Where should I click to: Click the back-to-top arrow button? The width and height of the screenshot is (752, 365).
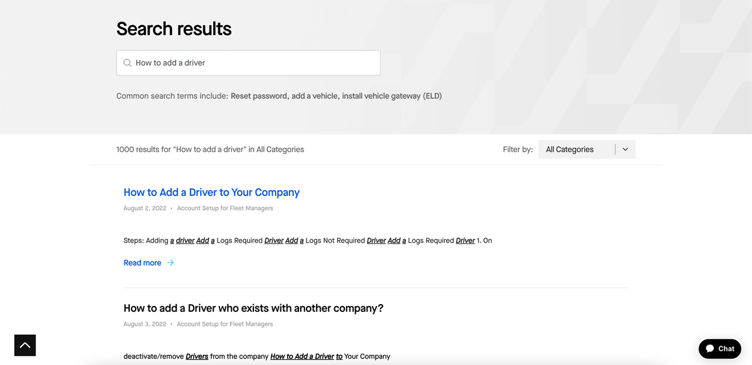tap(25, 345)
